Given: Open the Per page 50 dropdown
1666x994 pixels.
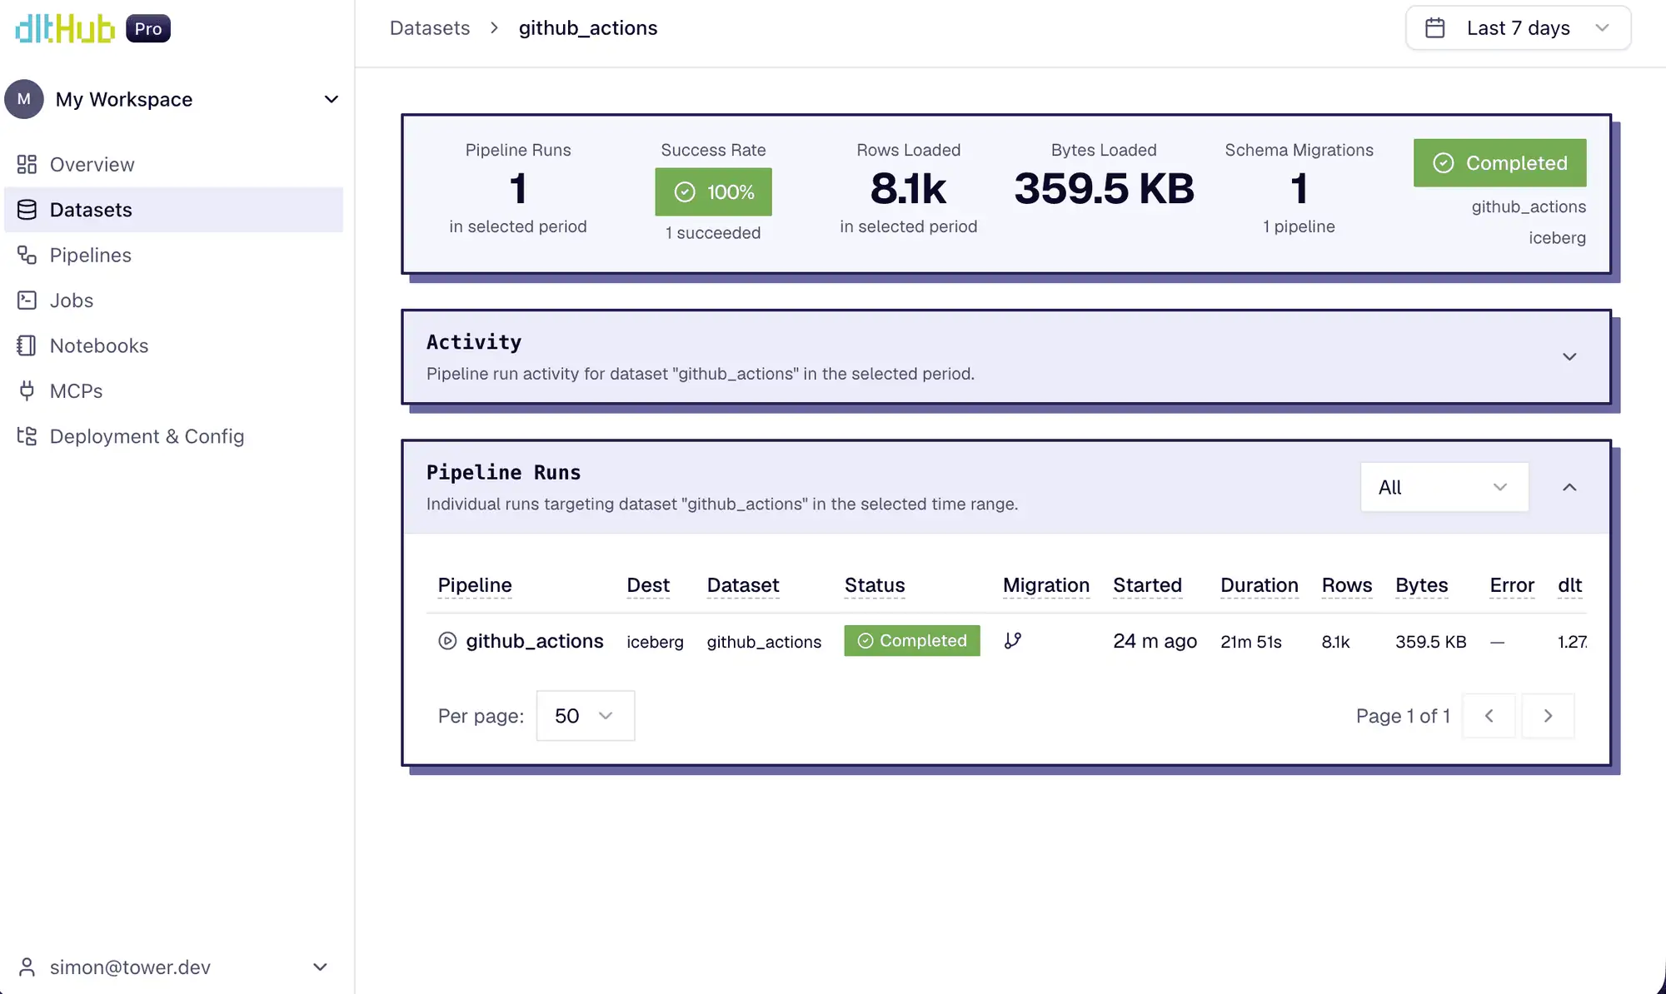Looking at the screenshot, I should tap(586, 716).
